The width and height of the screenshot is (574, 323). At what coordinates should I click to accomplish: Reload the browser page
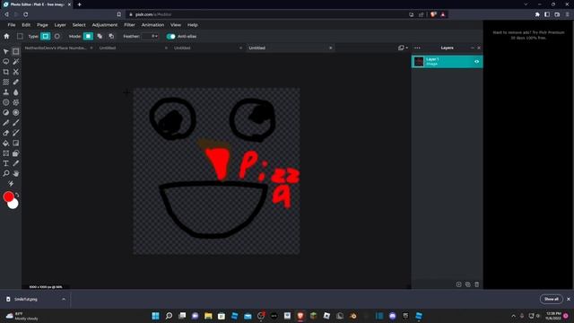point(26,14)
